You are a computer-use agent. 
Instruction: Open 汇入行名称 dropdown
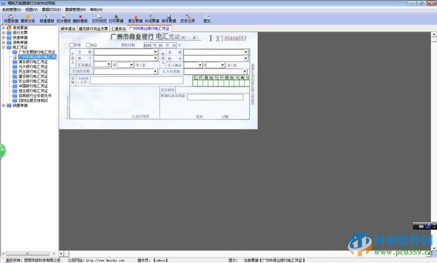pyautogui.click(x=245, y=72)
